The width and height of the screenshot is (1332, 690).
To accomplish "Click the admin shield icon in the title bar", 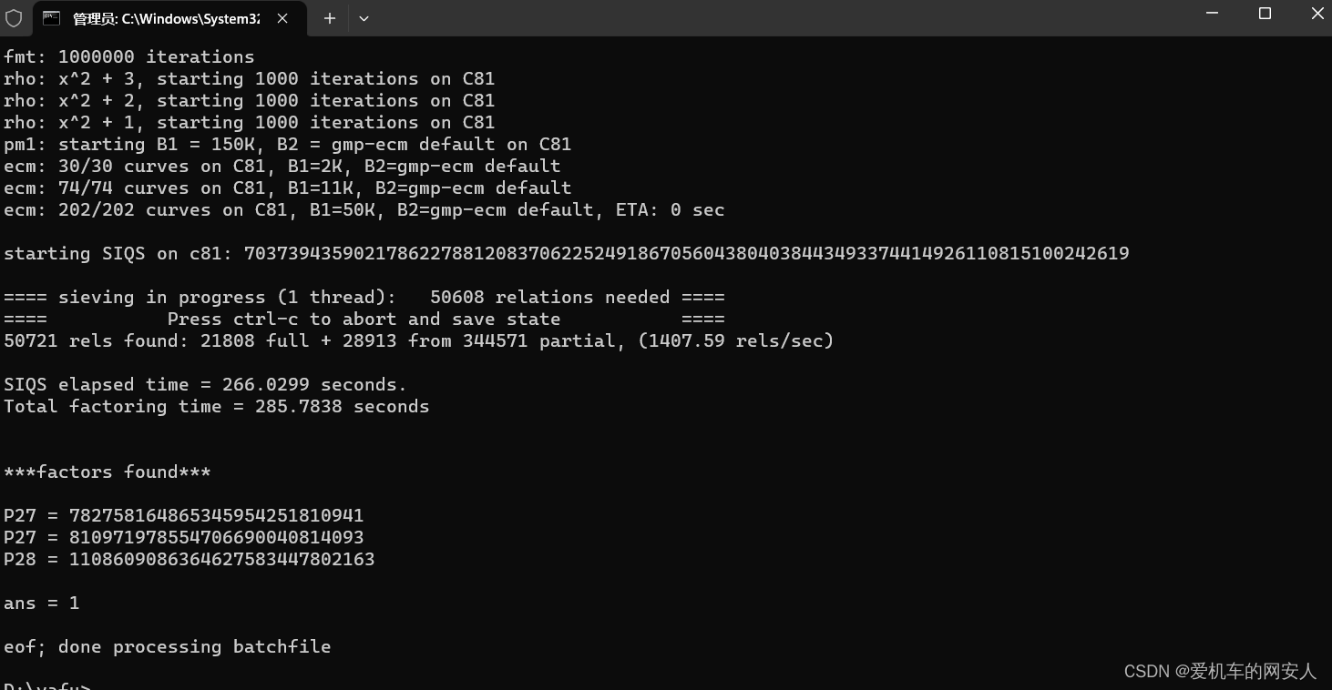I will tap(15, 17).
